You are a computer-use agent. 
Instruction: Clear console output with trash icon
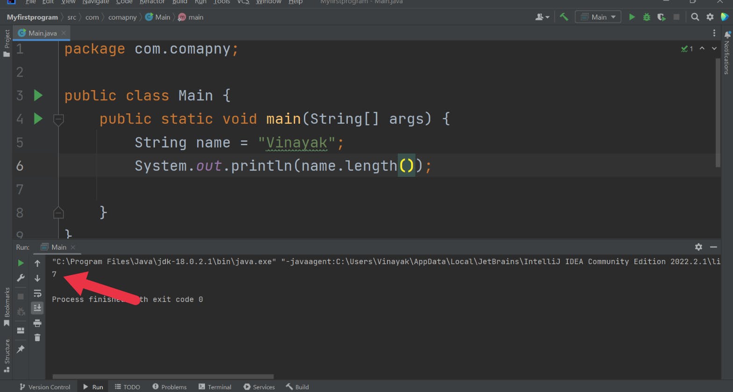coord(37,337)
